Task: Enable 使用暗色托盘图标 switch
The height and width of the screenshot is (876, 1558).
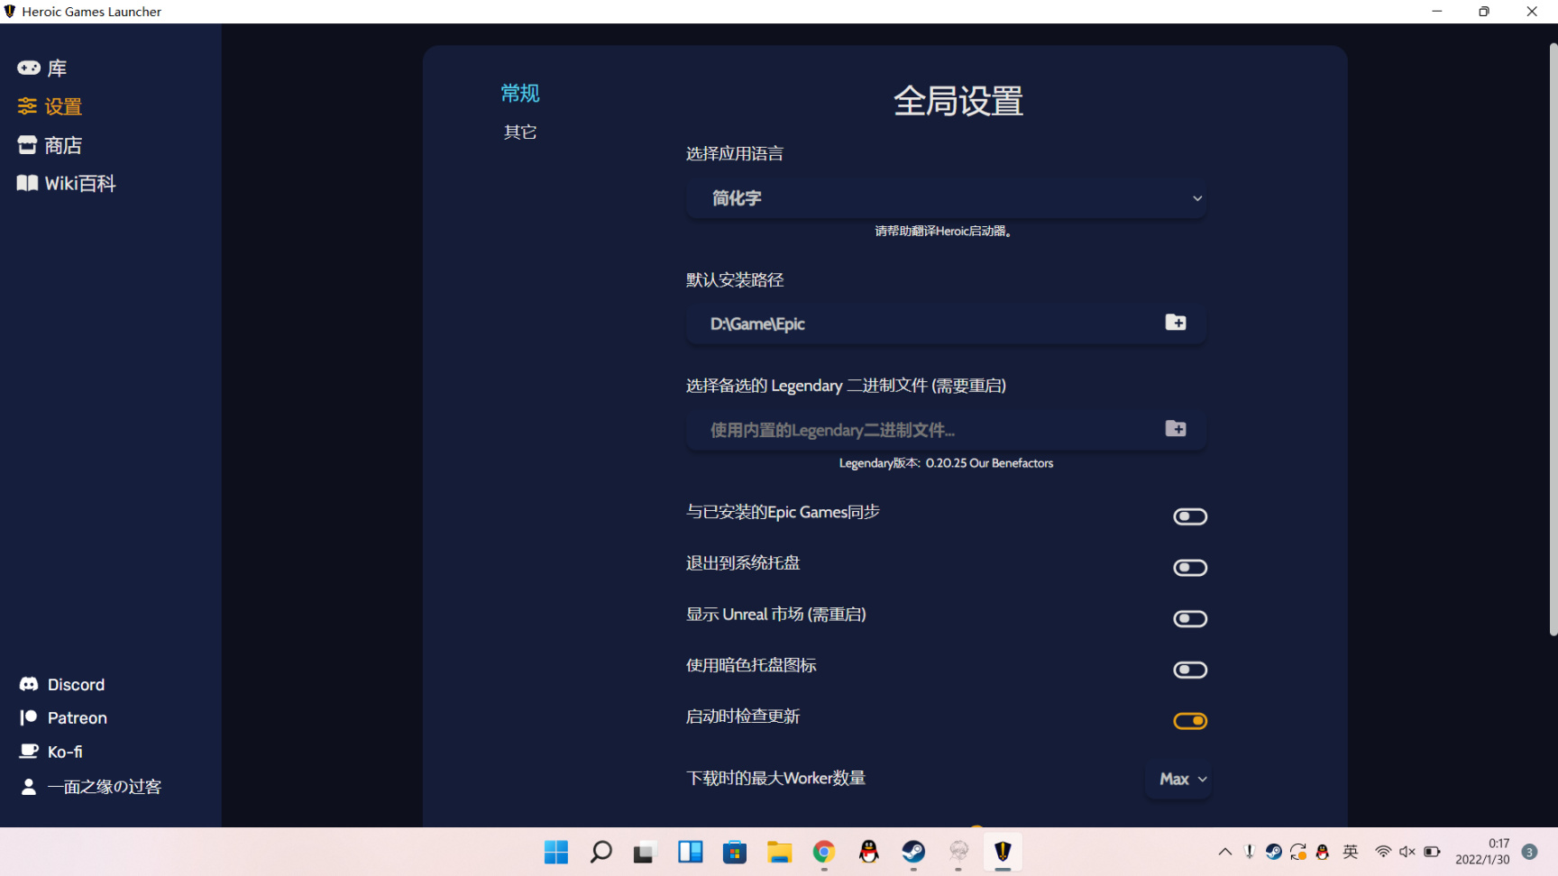Action: click(x=1190, y=670)
